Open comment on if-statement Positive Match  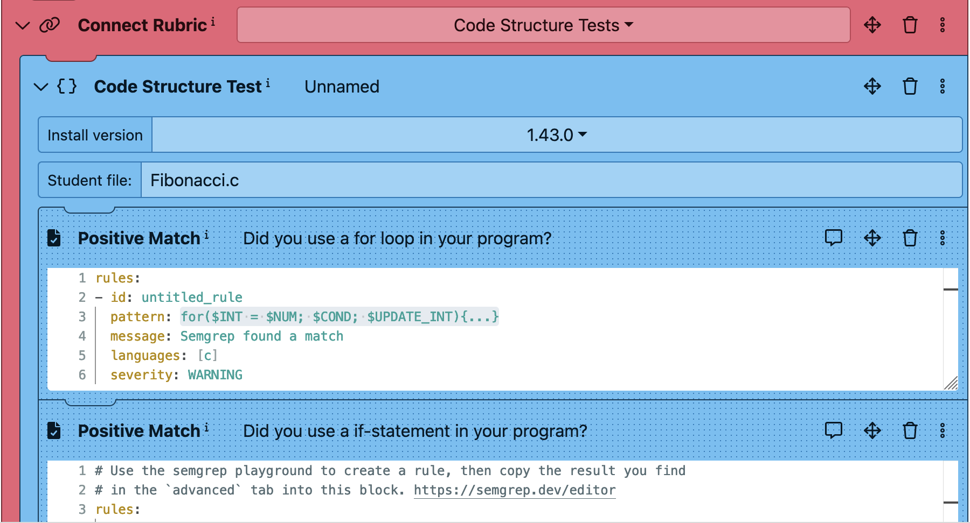(x=833, y=430)
